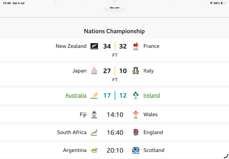Screen dimensions: 229x159
Task: Tap the Argentina Pumas jaguar logo
Action: click(94, 150)
